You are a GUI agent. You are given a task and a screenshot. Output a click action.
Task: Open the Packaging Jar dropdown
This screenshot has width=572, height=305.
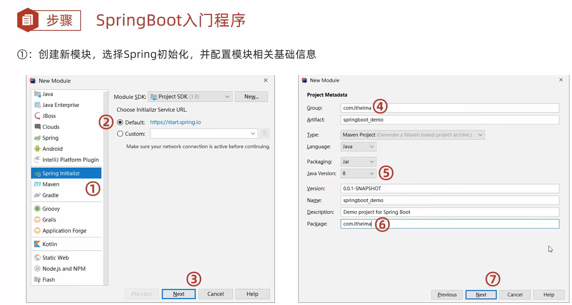[x=358, y=161]
